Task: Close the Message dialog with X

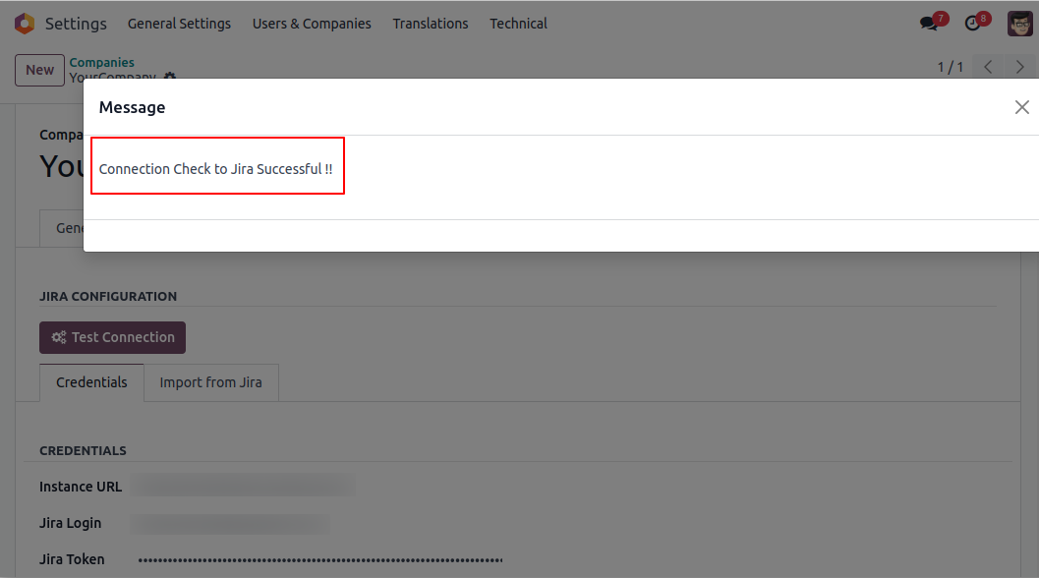Action: click(1021, 107)
